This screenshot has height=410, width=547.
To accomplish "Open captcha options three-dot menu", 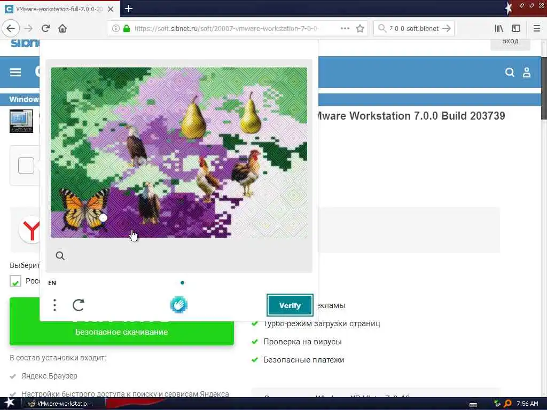I will point(54,305).
